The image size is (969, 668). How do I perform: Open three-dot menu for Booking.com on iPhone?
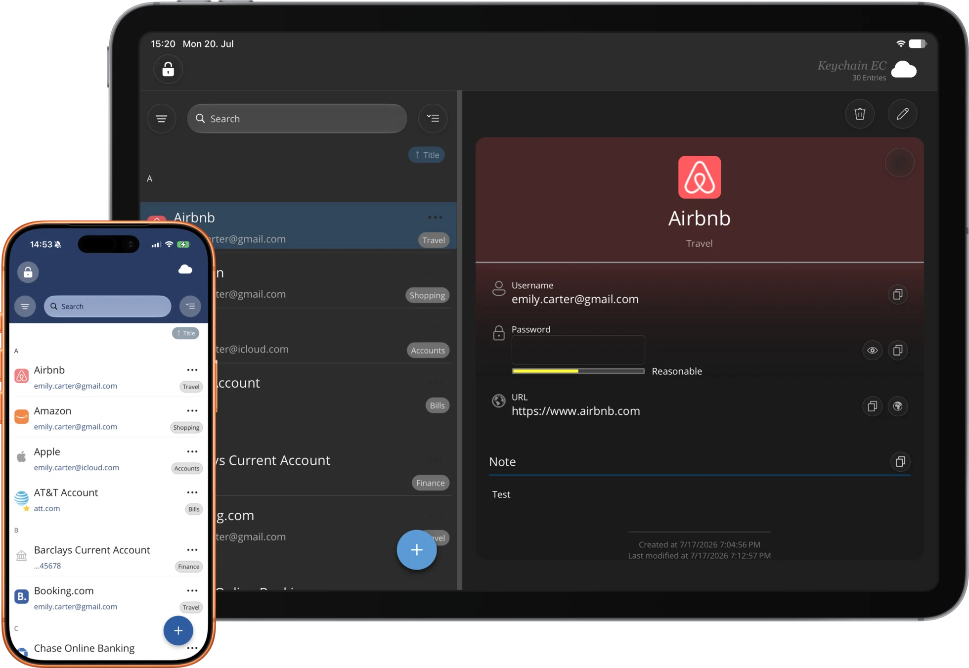pos(192,590)
